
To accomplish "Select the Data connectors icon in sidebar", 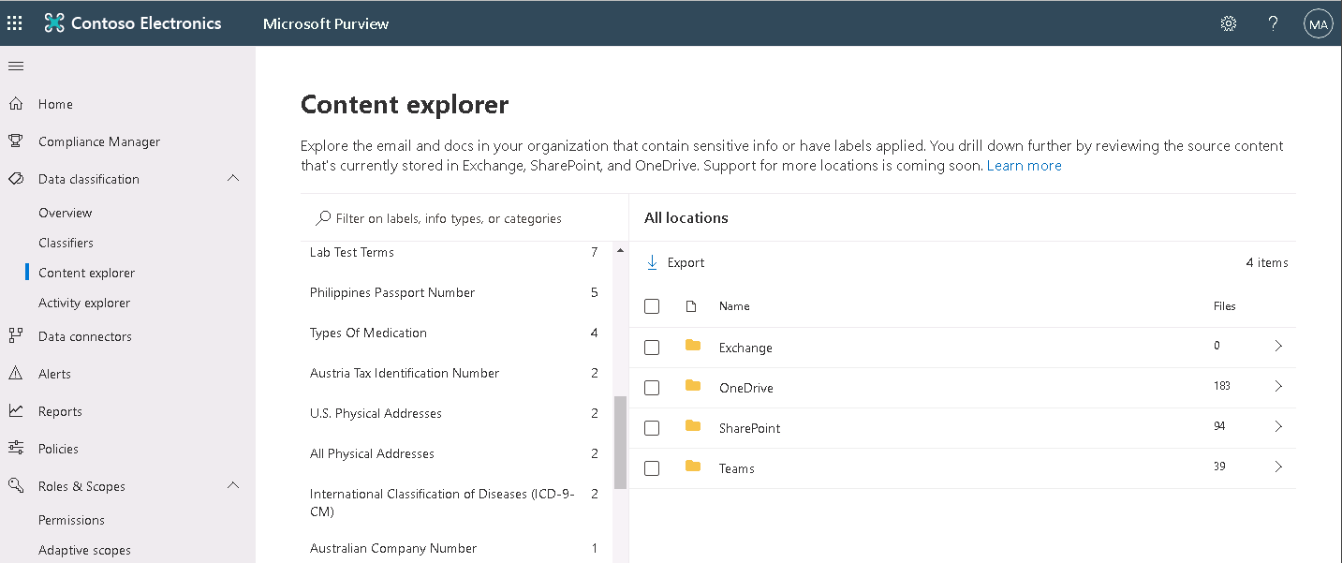I will pos(16,335).
